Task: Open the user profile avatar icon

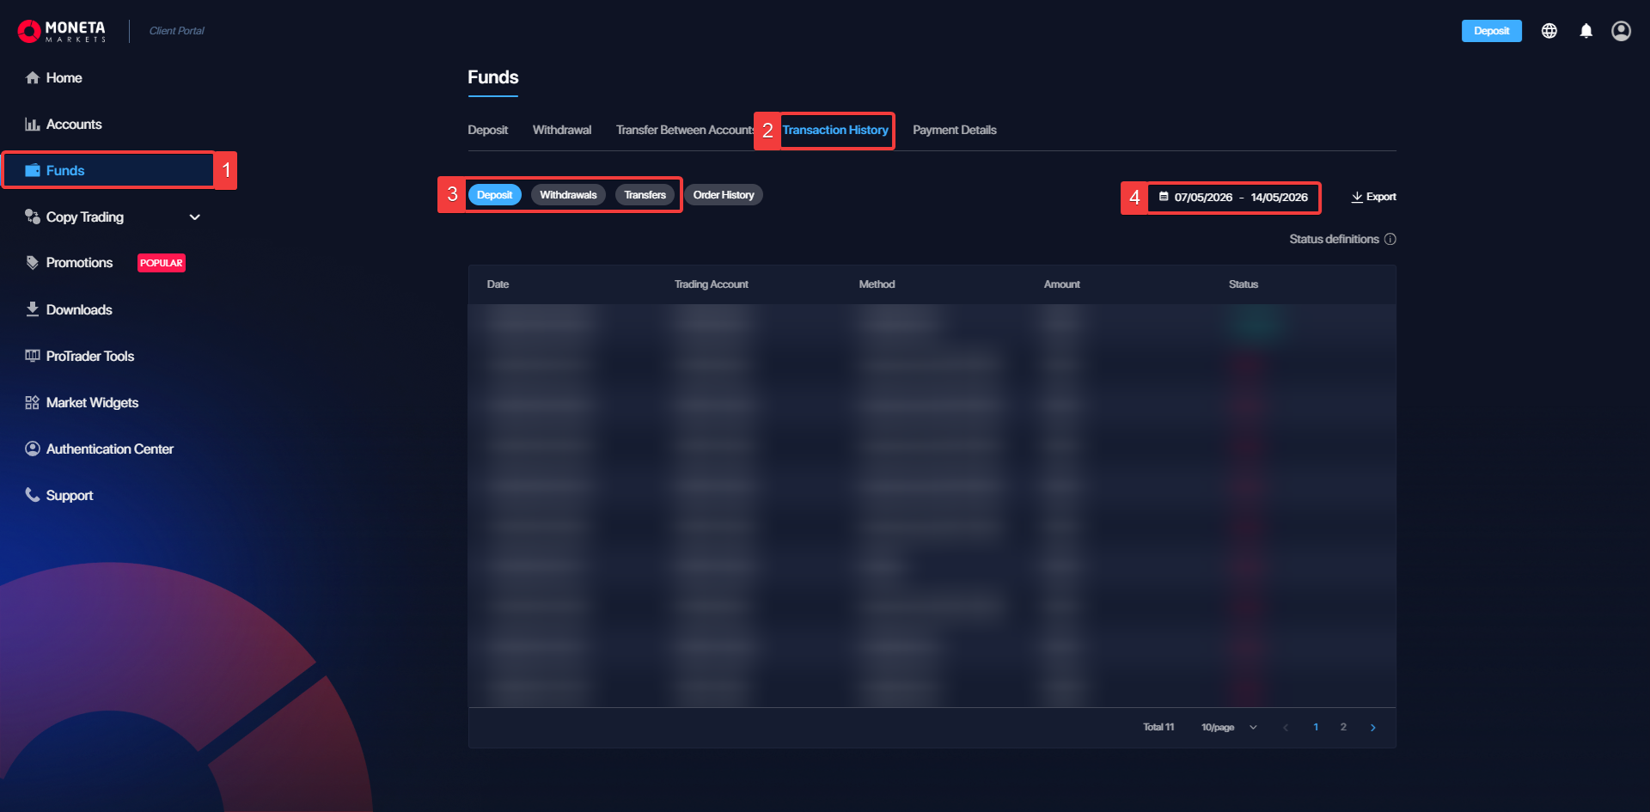Action: click(x=1621, y=31)
